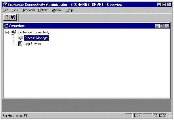
Task: Activate the context help arrow tool
Action: [14, 17]
